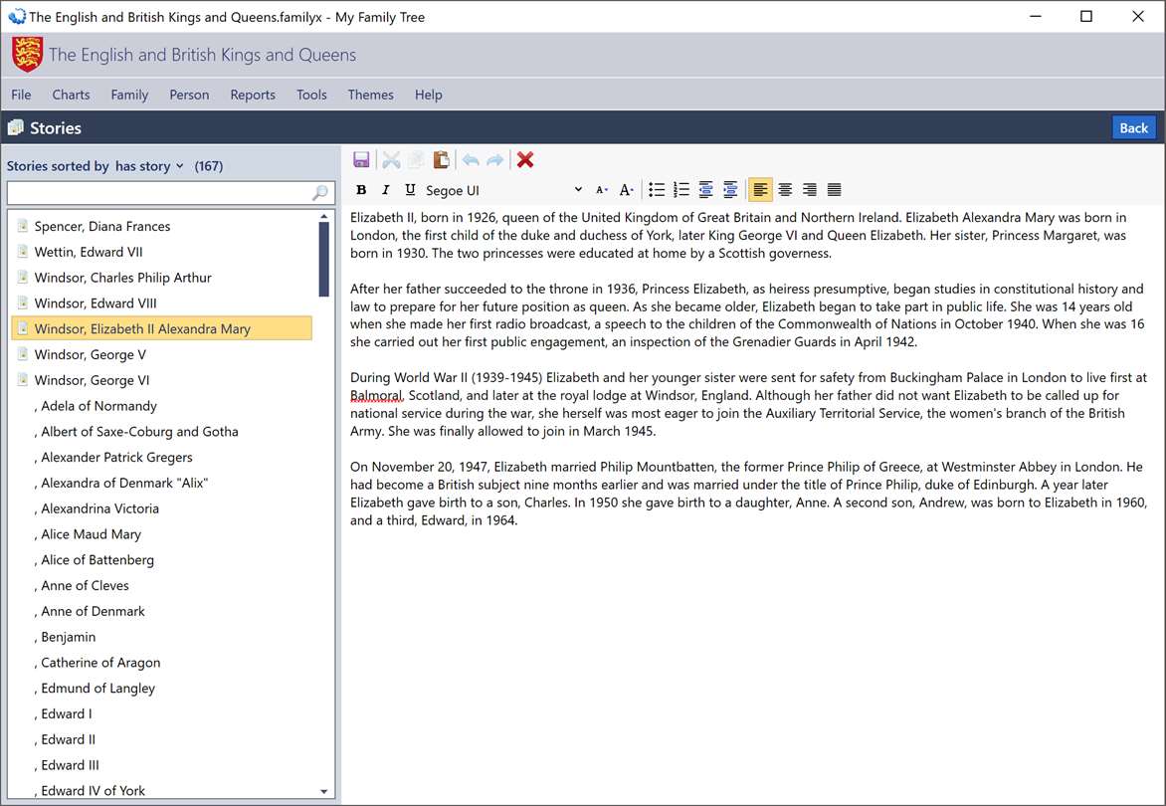Open the File menu
This screenshot has width=1166, height=806.
click(21, 95)
